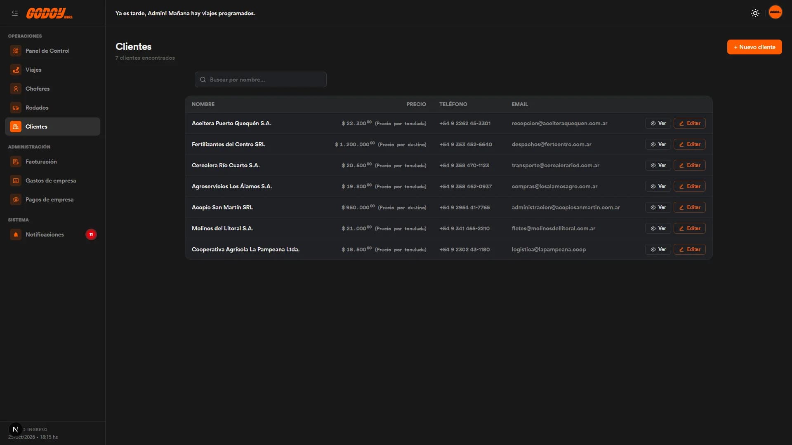Click the Rodados truck icon
The width and height of the screenshot is (792, 445).
[16, 108]
